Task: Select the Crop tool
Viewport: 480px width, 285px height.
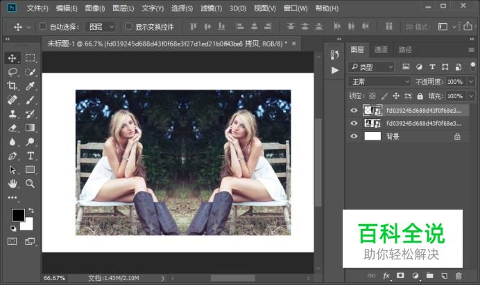Action: tap(12, 86)
